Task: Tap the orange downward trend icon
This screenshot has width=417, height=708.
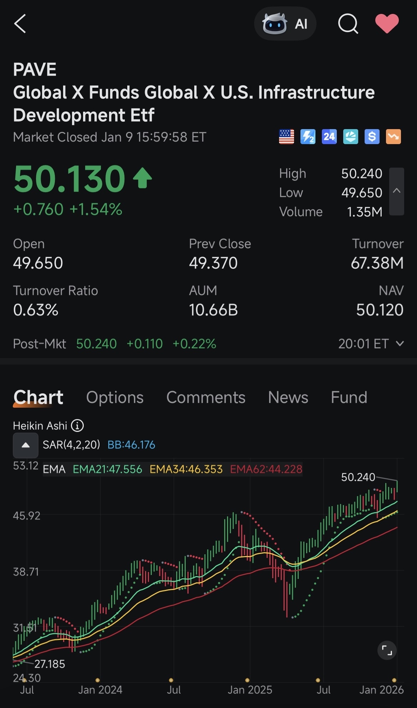Action: (393, 137)
